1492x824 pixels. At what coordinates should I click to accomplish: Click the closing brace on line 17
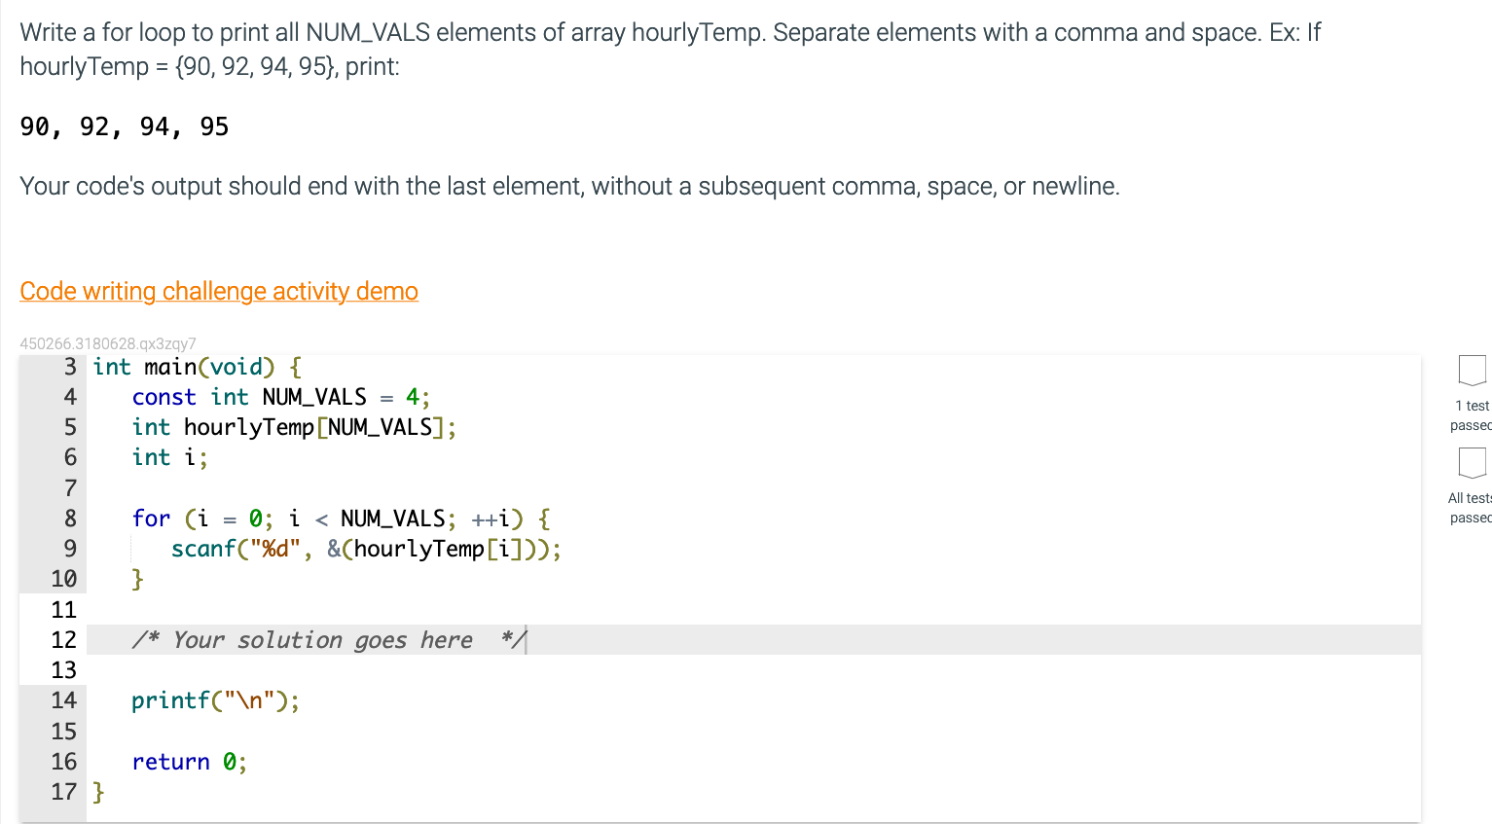(98, 792)
